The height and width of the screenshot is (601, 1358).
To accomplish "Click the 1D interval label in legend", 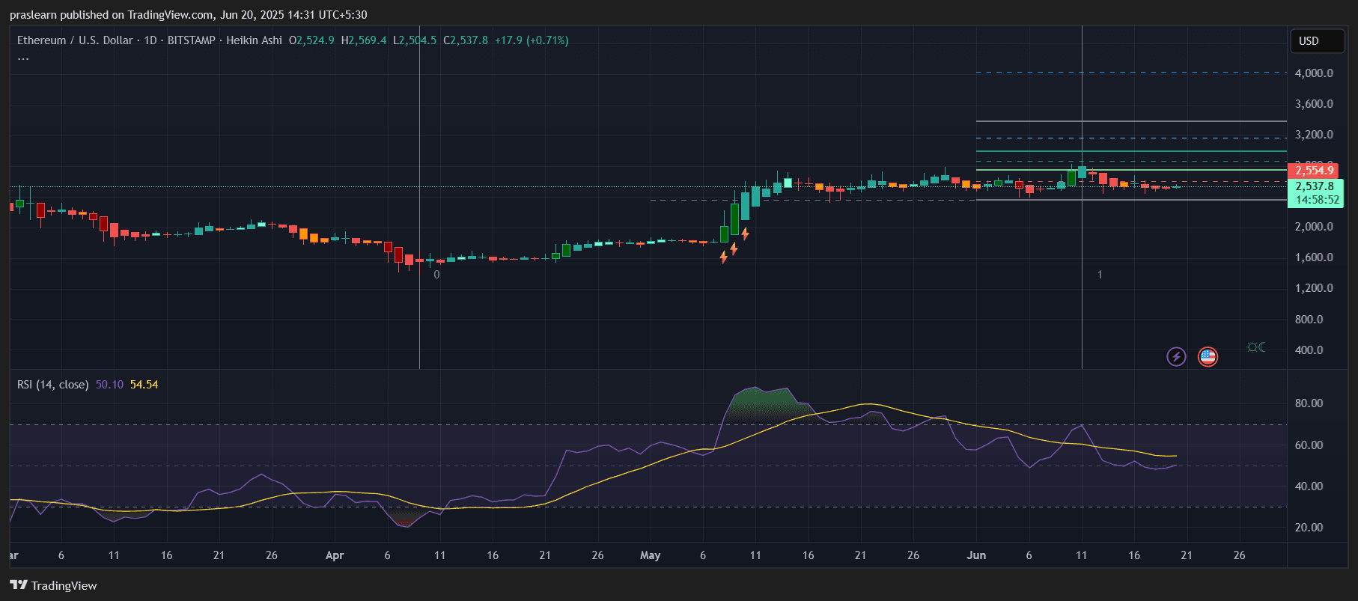I will [x=150, y=40].
